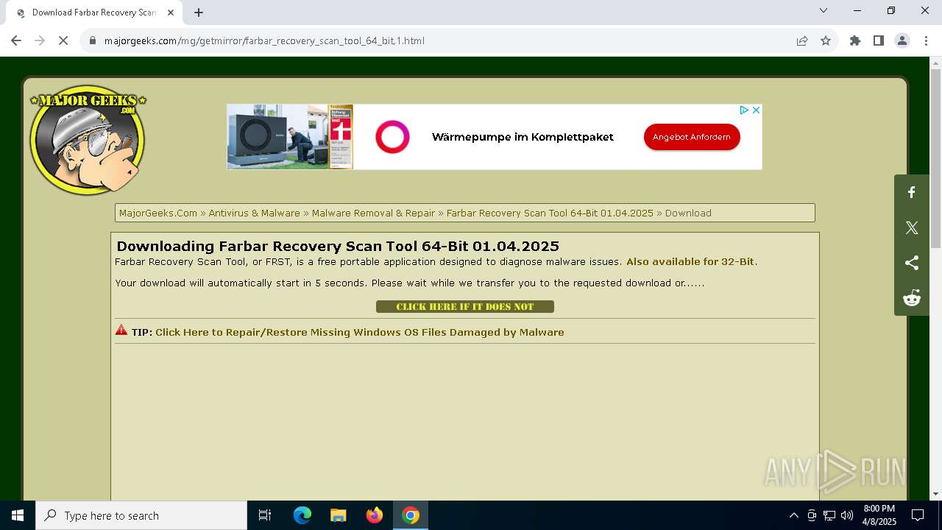Click the page vertical scrollbar thumb
The image size is (942, 530).
coord(935,158)
